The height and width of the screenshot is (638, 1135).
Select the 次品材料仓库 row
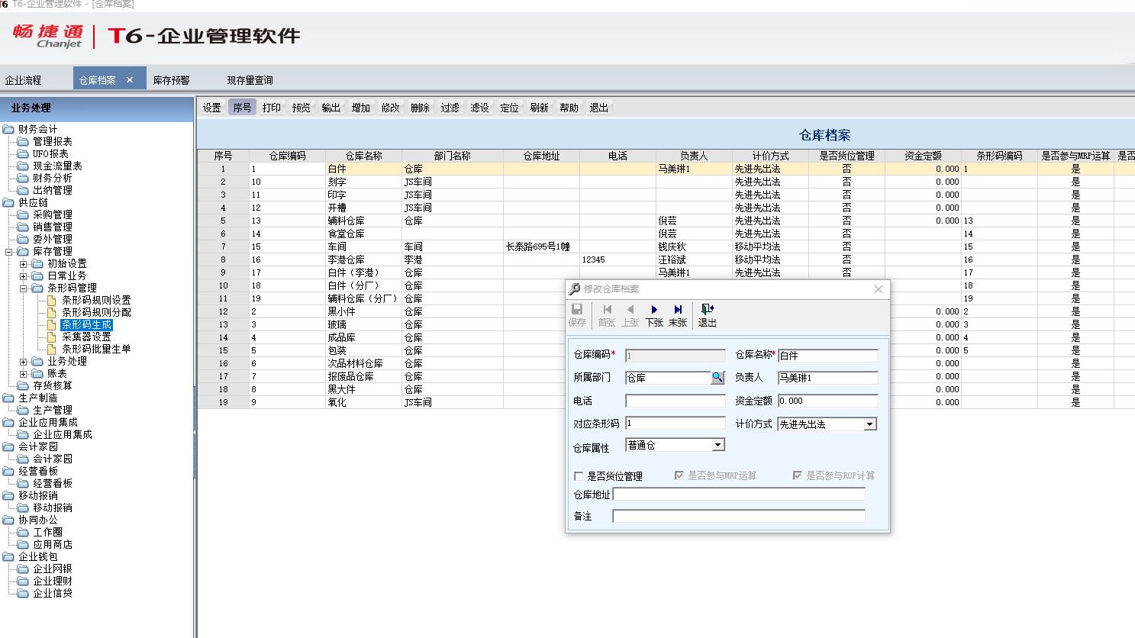[x=666, y=363]
